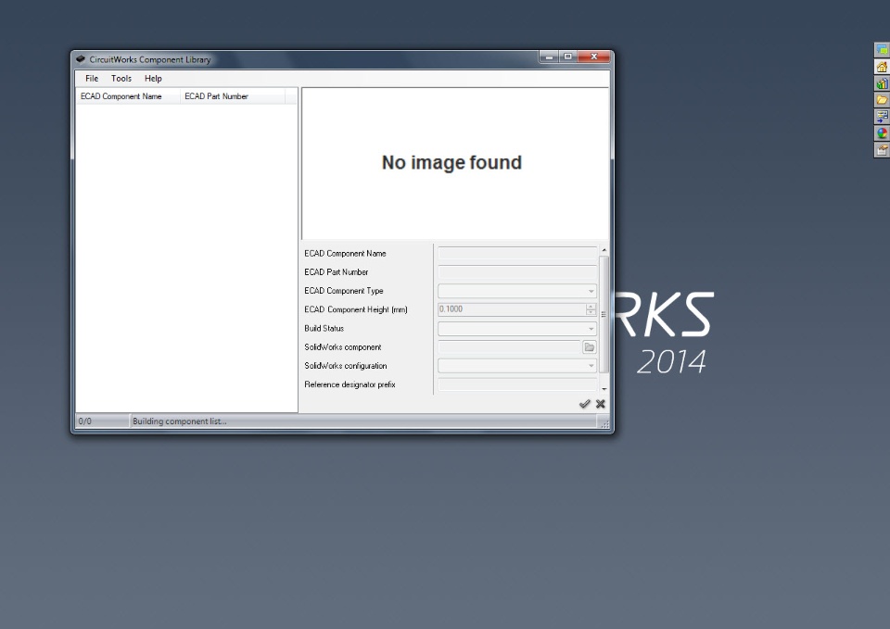Click 'Building component list...' status text
890x629 pixels.
179,421
